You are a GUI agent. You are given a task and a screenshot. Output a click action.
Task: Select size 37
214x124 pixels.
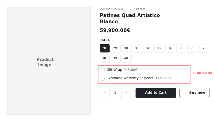(203, 48)
